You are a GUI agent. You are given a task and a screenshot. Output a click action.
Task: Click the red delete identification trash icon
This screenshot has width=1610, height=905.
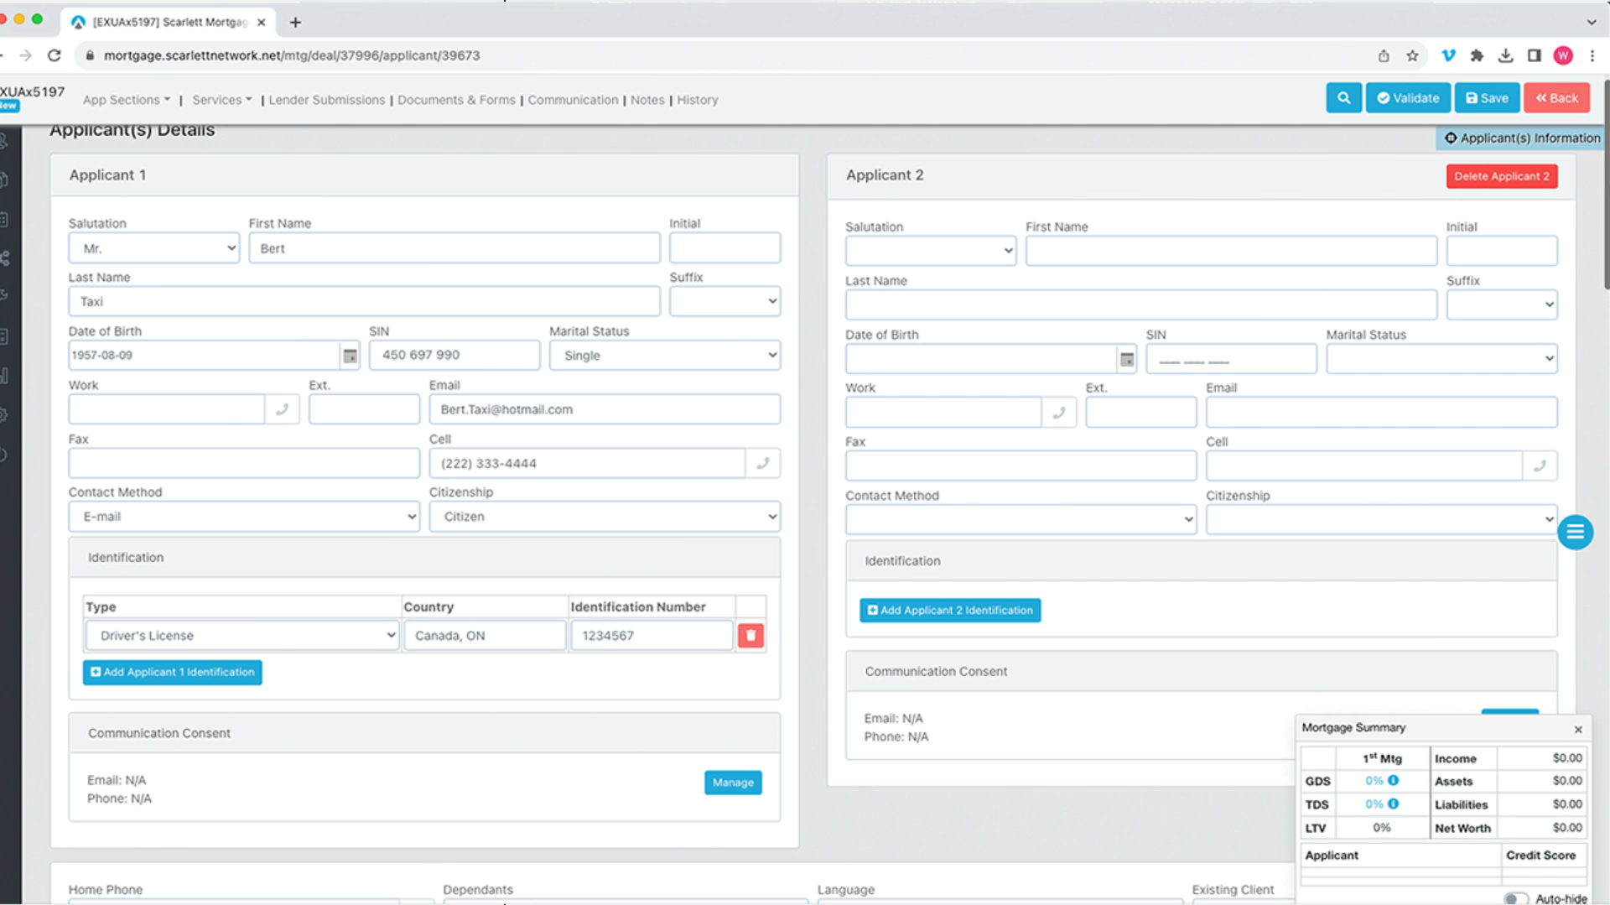pyautogui.click(x=750, y=636)
